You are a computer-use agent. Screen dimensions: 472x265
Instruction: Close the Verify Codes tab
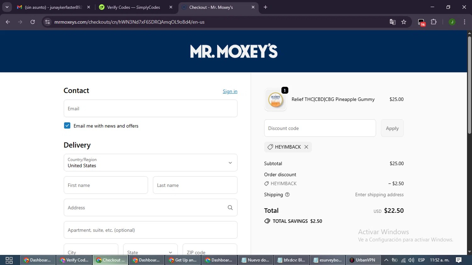171,7
